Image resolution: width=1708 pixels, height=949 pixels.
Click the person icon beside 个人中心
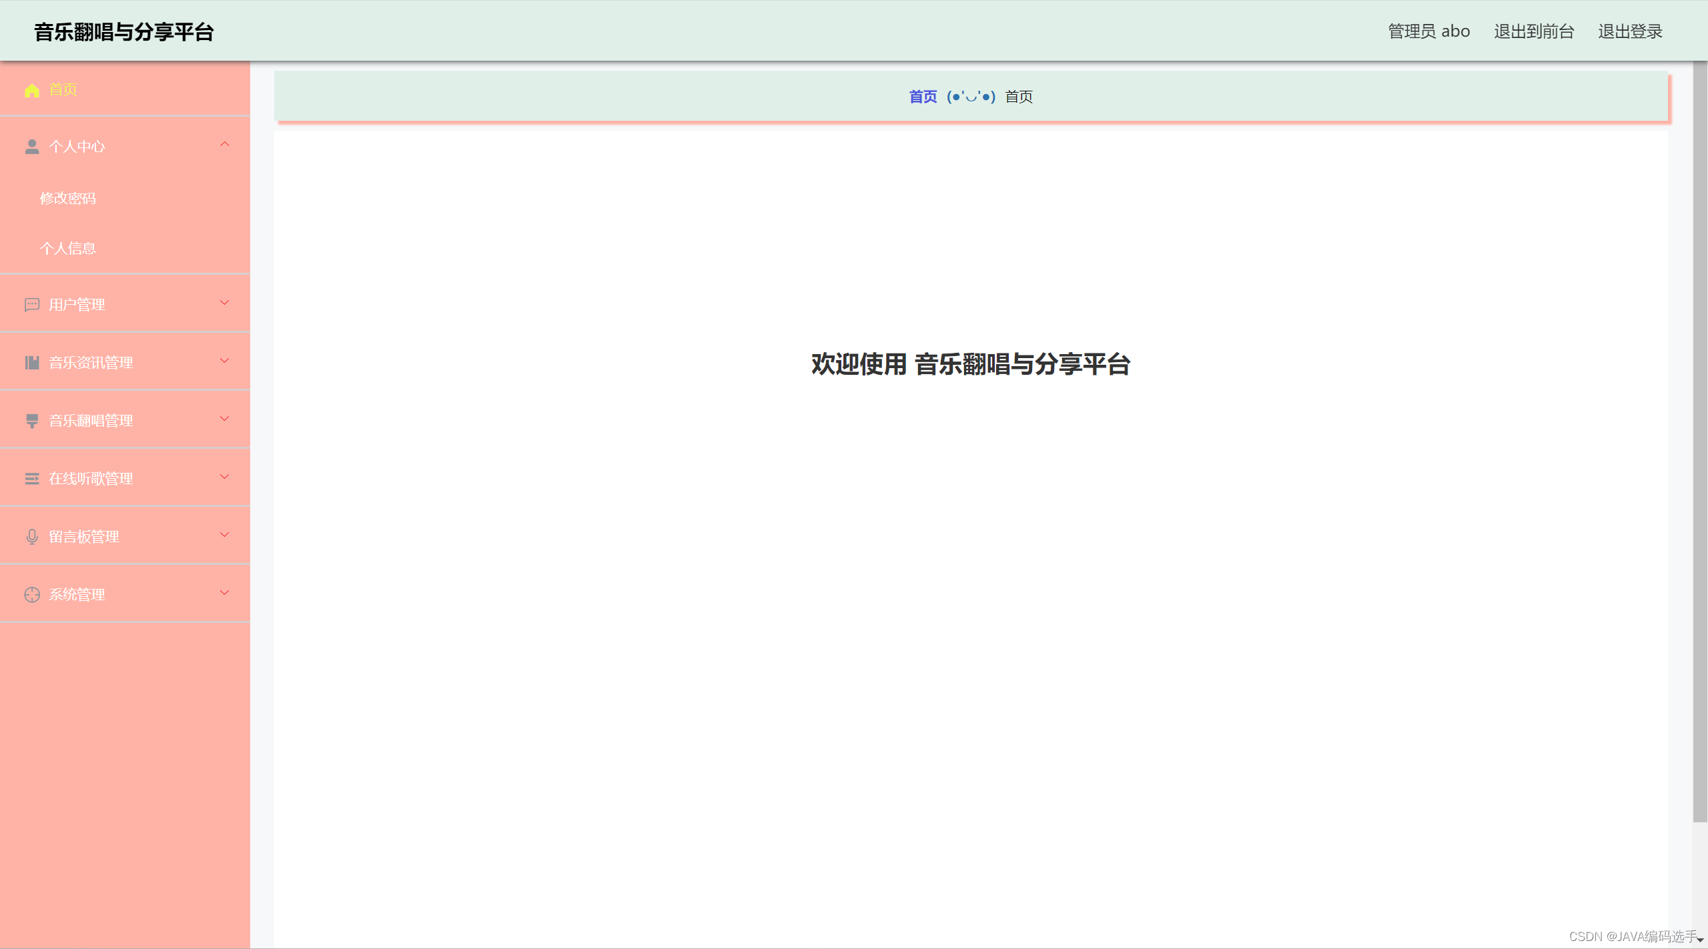31,147
